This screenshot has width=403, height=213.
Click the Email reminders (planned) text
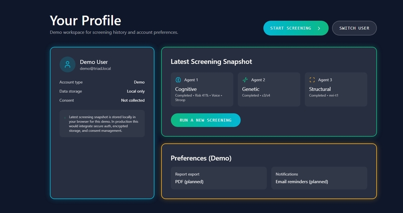[x=301, y=181]
